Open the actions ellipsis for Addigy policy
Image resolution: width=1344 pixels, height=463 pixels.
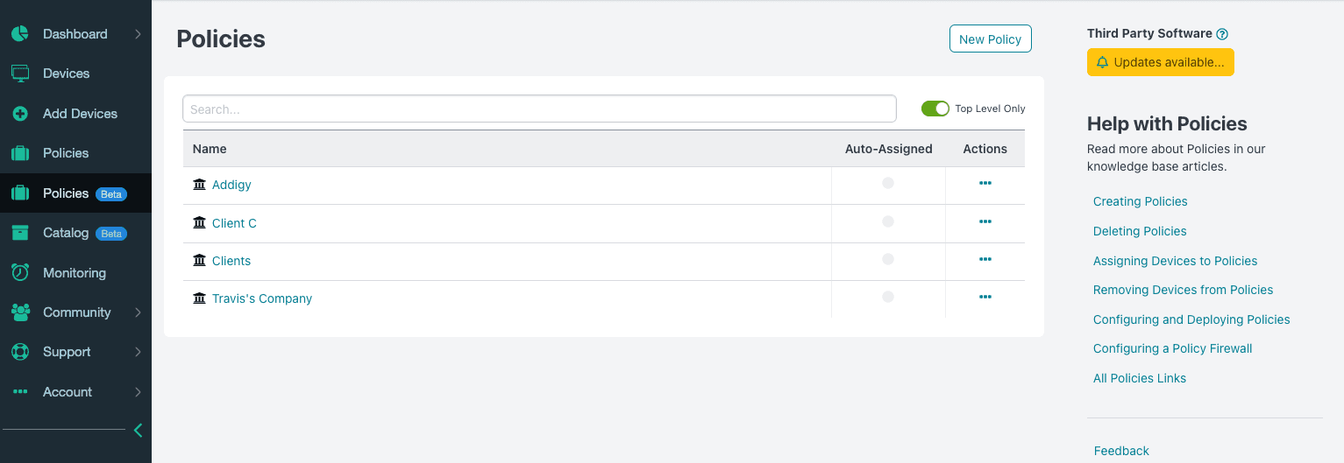(985, 184)
